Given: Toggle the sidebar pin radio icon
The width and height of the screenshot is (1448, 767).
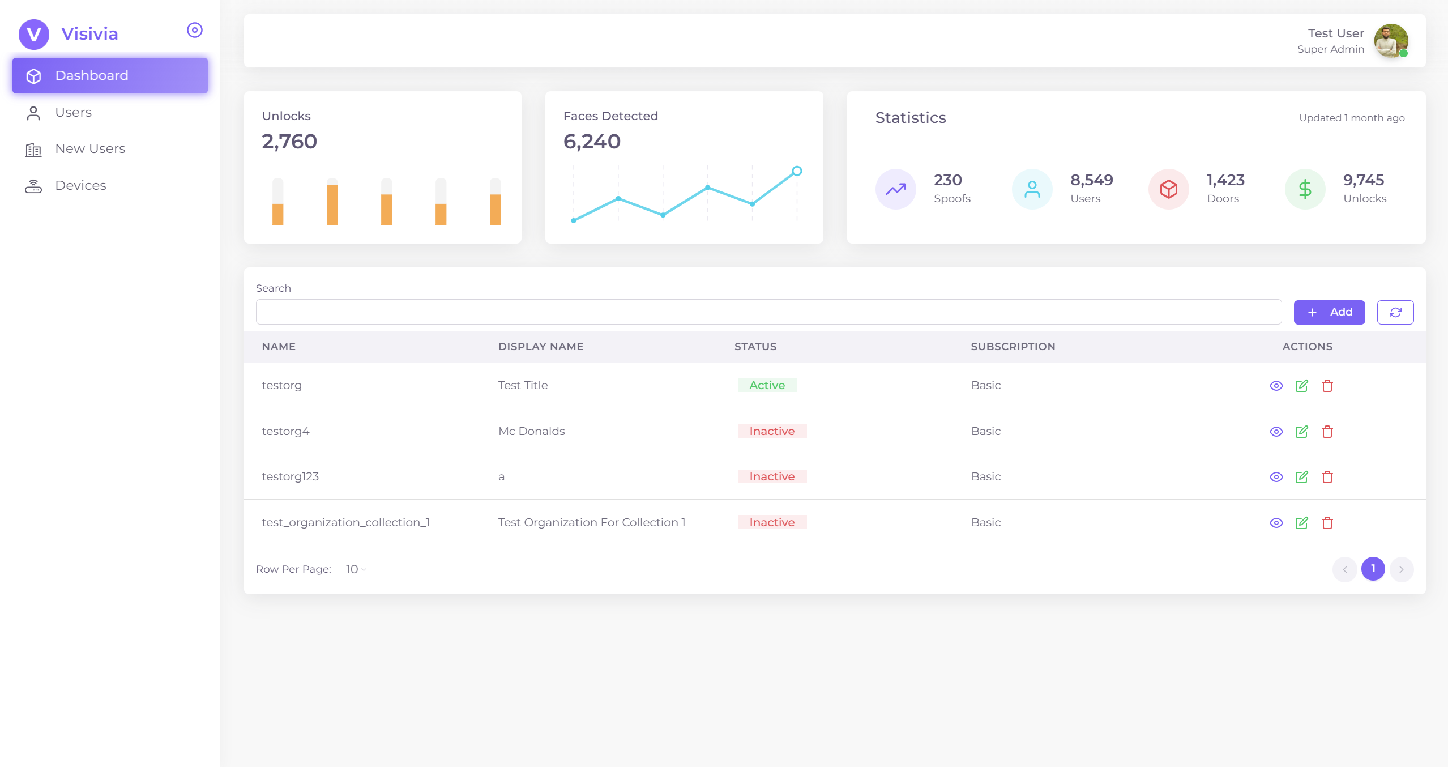Looking at the screenshot, I should [x=194, y=30].
